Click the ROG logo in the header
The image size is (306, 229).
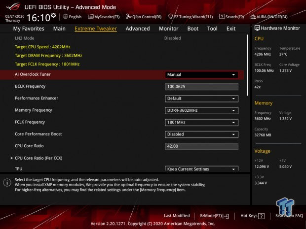click(13, 6)
